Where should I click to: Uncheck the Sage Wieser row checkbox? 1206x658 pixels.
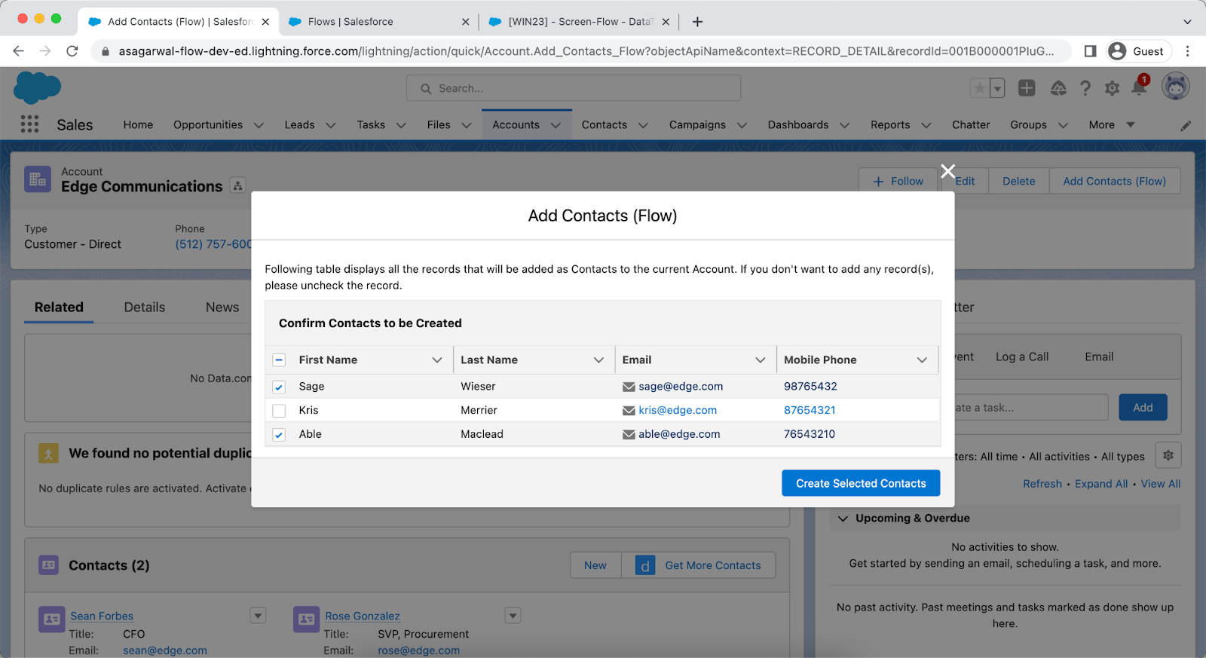(279, 387)
